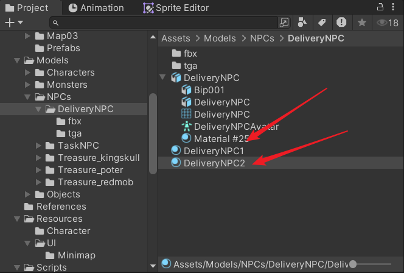
Task: Open the plus create asset dropdown
Action: [13, 23]
